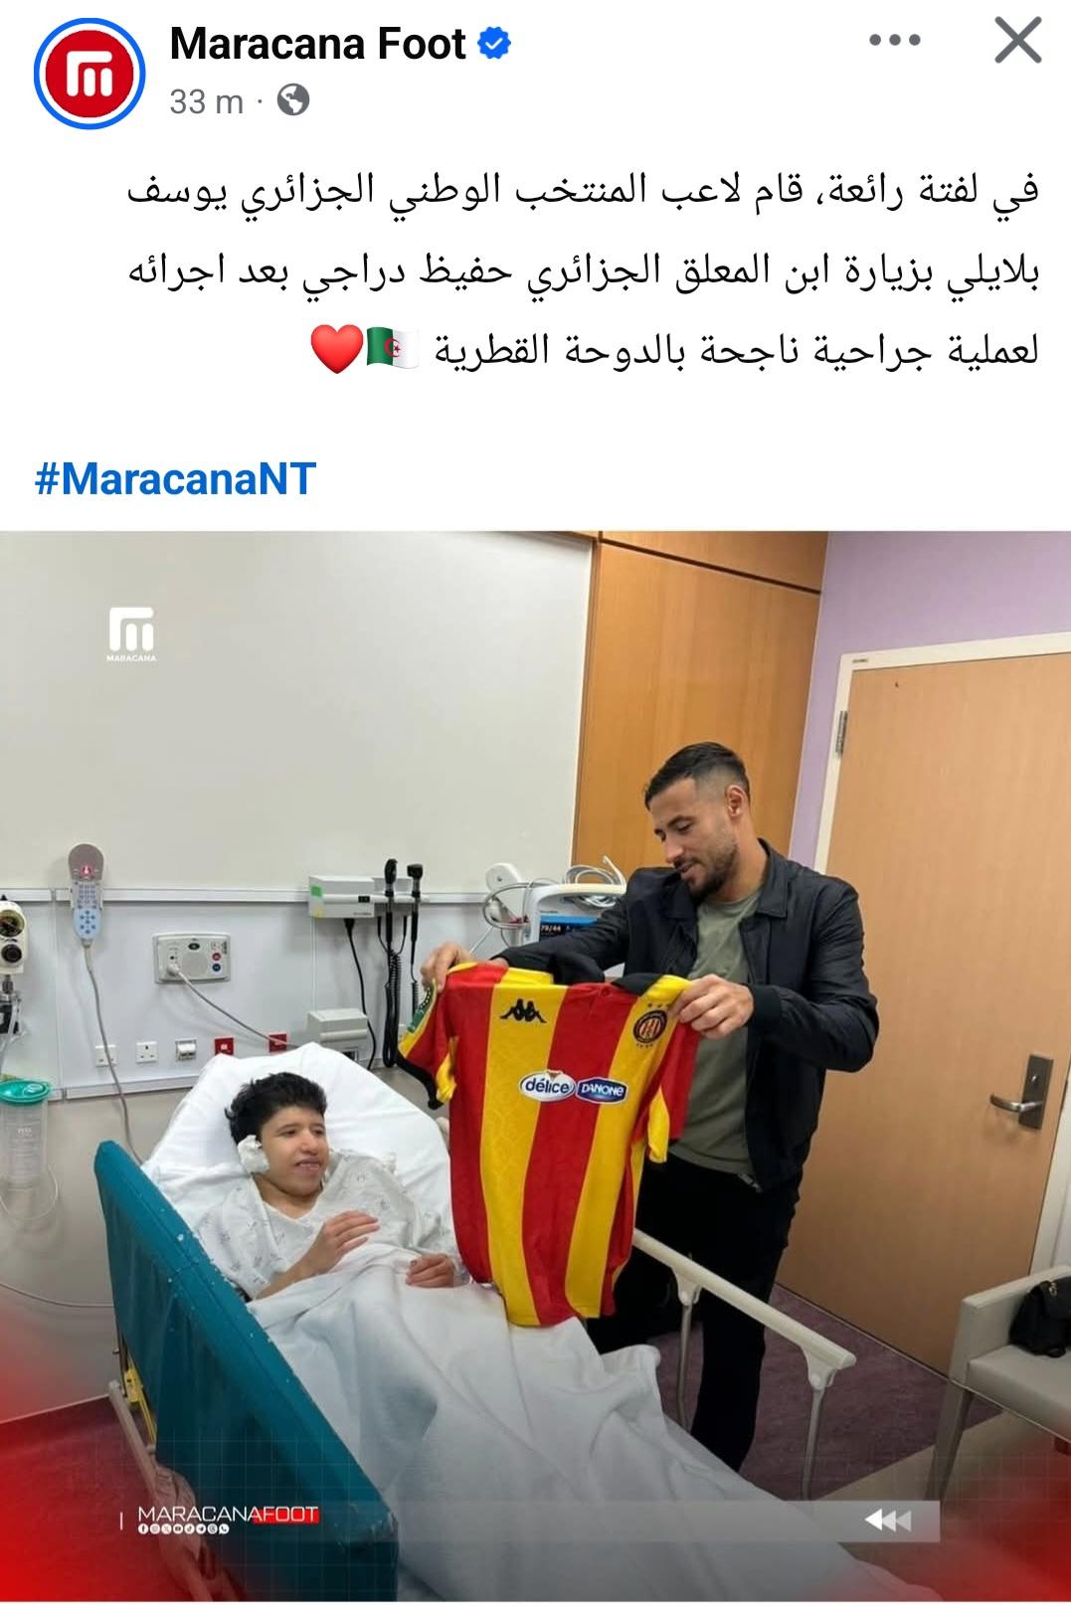Open the hospital photo in full view

click(535, 1066)
